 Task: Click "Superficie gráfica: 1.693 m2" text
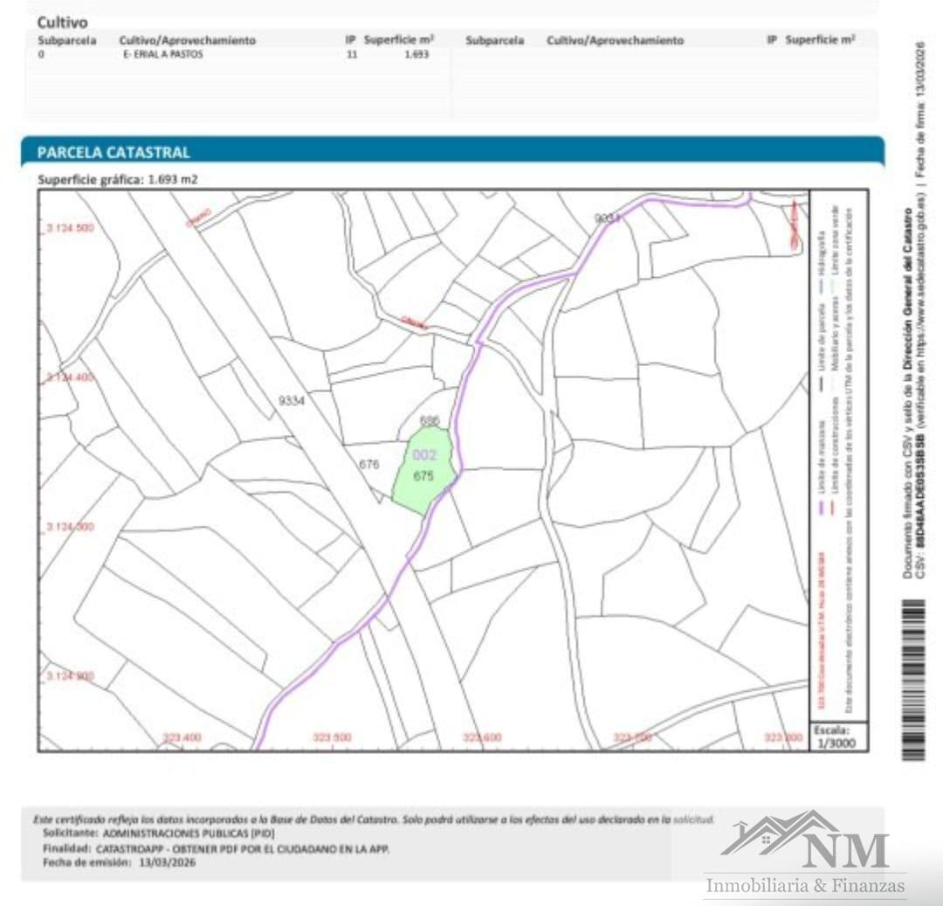(117, 179)
